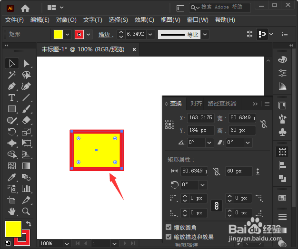The width and height of the screenshot is (298, 249).
Task: Open the Symbols panel club icon
Action: pyautogui.click(x=282, y=133)
